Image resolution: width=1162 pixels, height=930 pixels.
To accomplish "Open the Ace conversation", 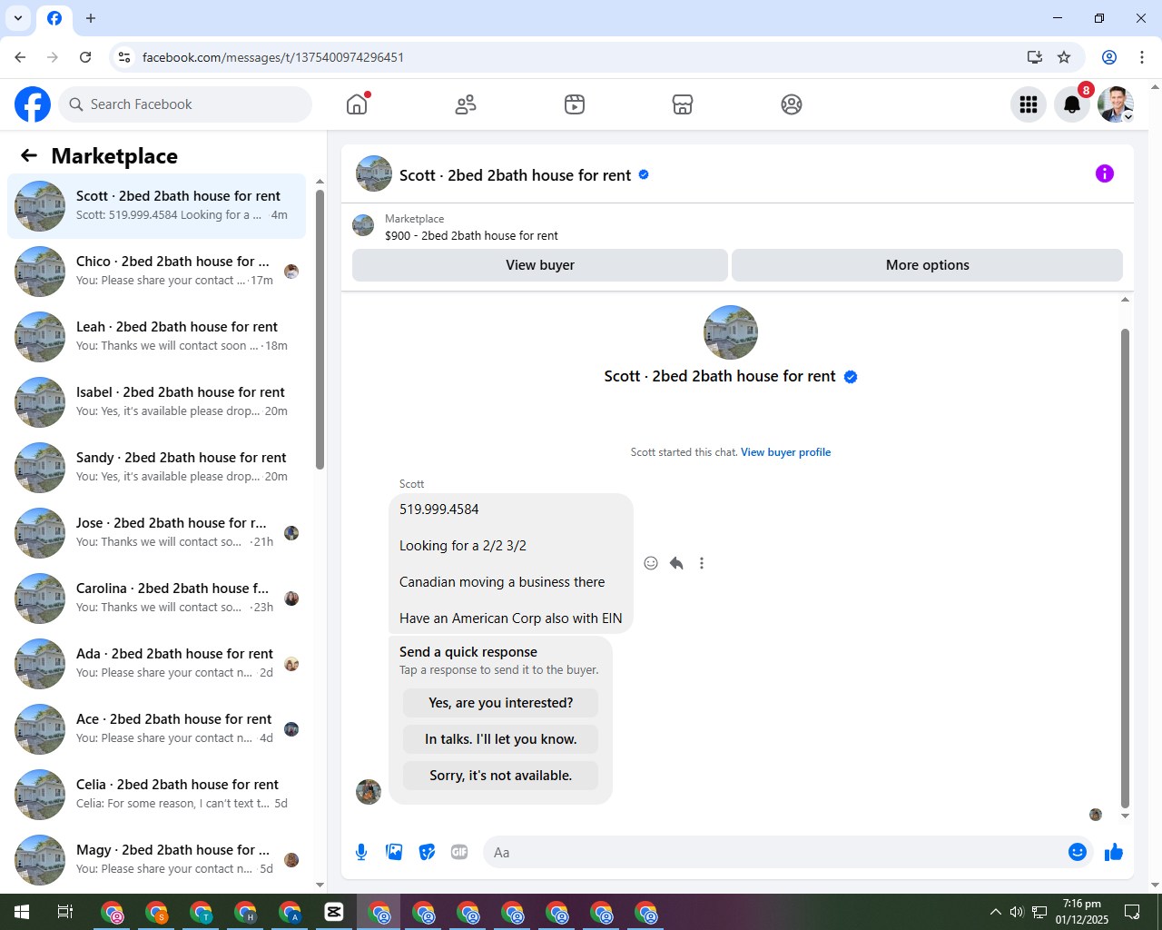I will [156, 729].
